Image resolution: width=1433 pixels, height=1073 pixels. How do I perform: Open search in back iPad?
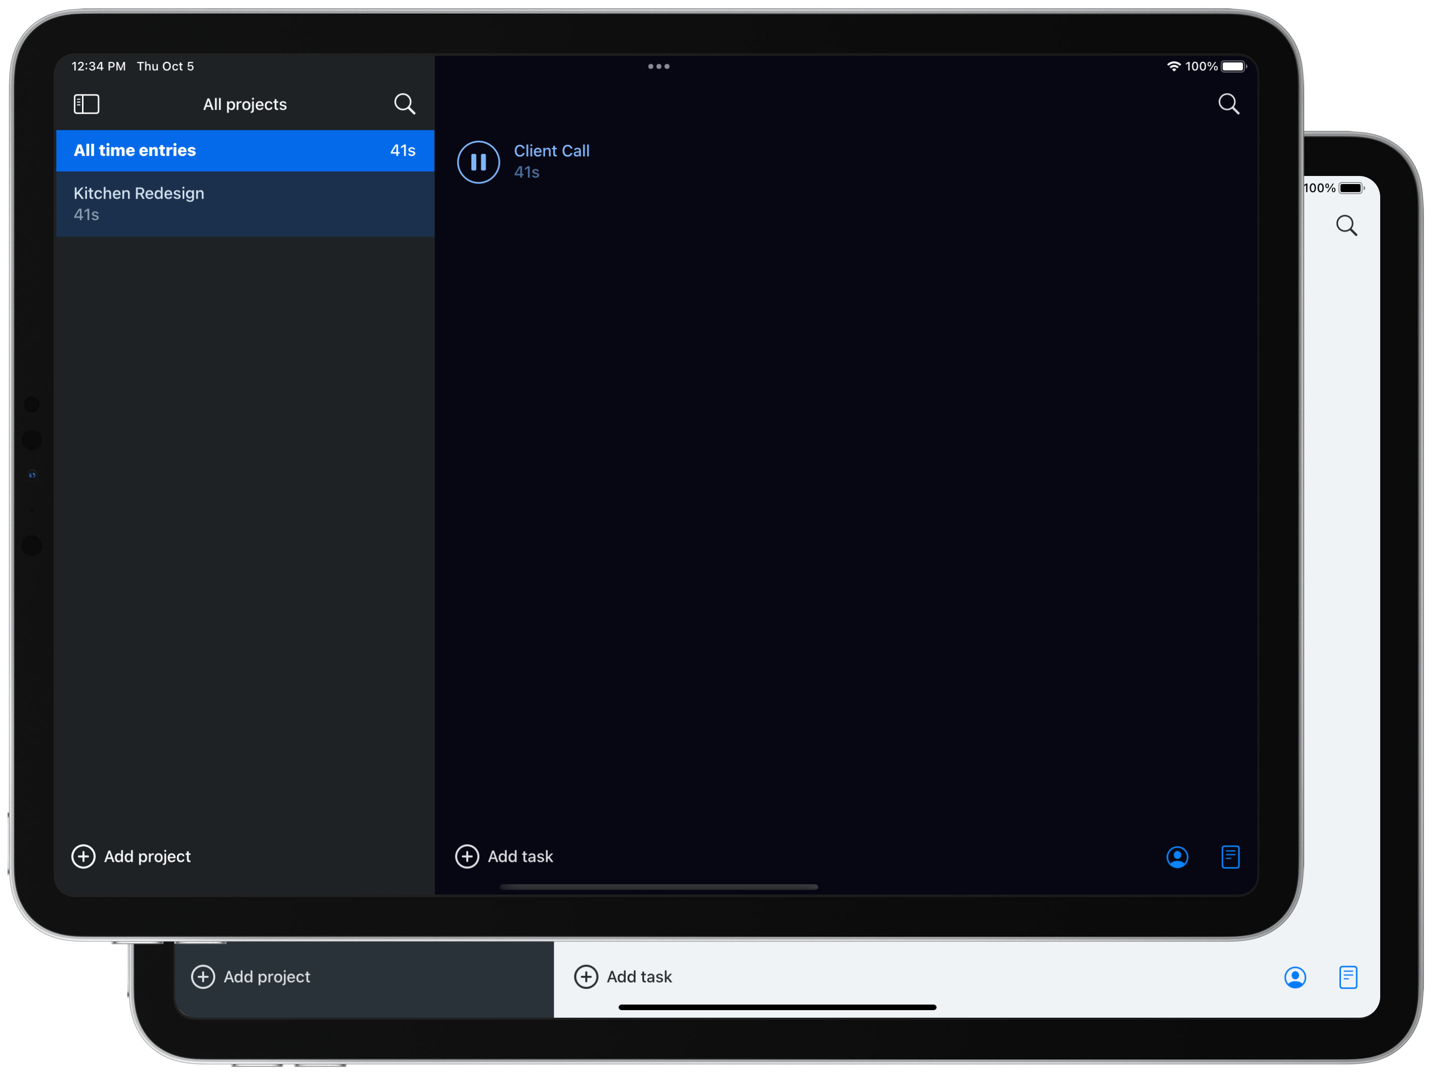(1347, 225)
